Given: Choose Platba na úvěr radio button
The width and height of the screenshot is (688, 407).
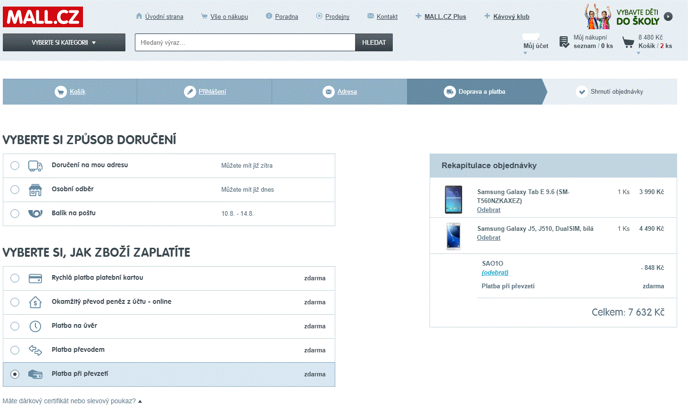Looking at the screenshot, I should point(15,326).
